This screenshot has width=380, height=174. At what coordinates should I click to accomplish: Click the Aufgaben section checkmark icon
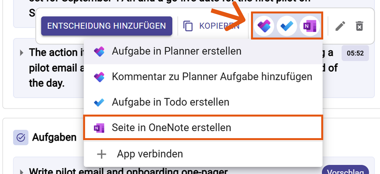click(21, 137)
